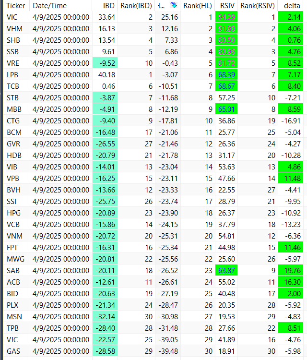Select the STB ticker cell

[x=16, y=98]
